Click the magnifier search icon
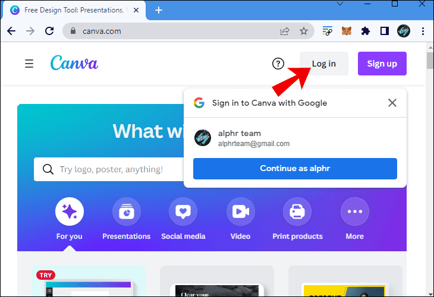The height and width of the screenshot is (297, 434). [48, 169]
